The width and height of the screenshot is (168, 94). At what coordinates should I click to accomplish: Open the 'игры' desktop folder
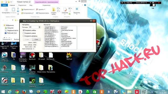pos(14,81)
